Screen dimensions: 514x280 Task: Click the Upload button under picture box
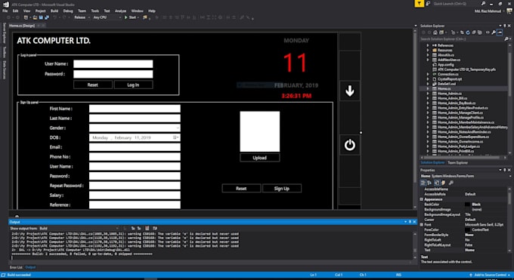coord(259,158)
